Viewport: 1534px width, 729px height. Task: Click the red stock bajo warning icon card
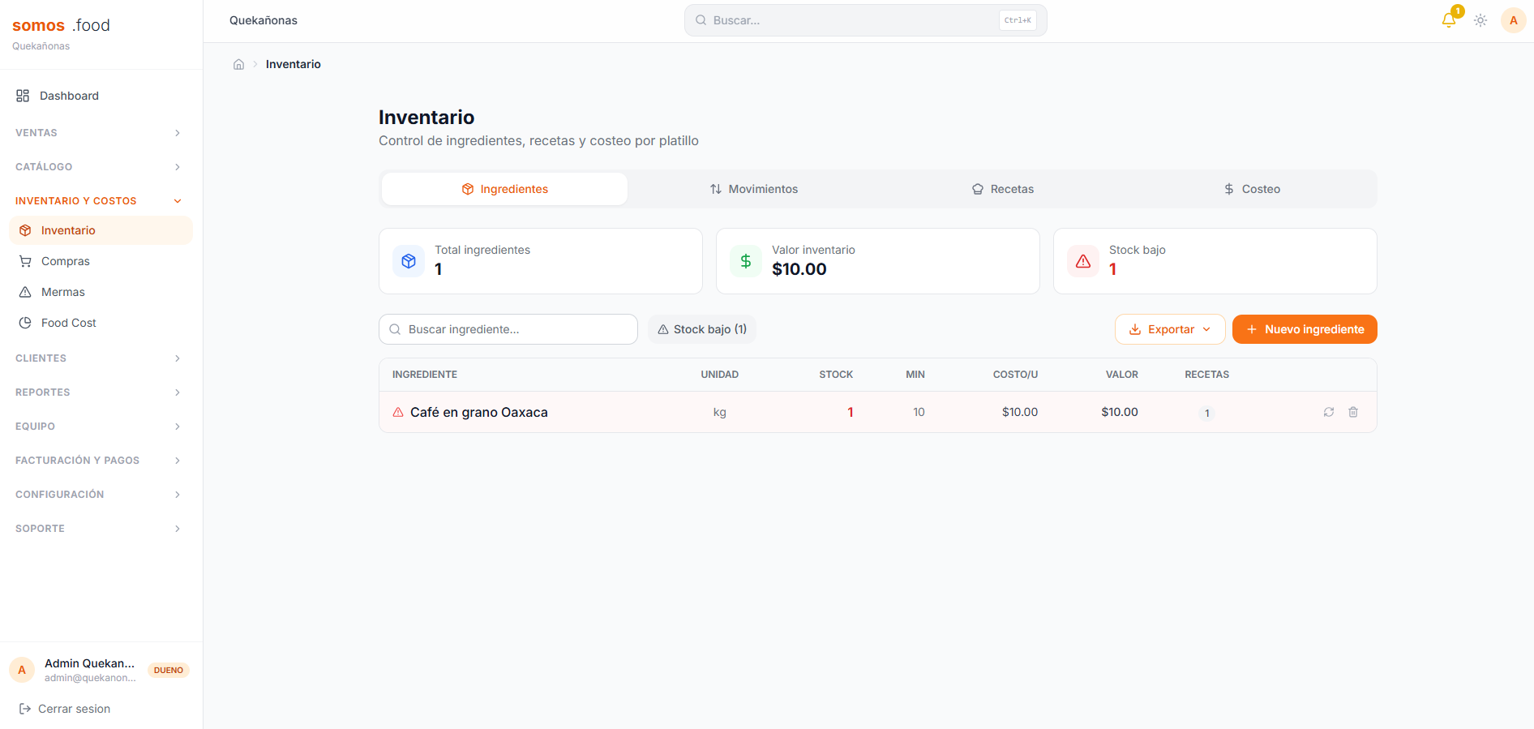pyautogui.click(x=1083, y=261)
